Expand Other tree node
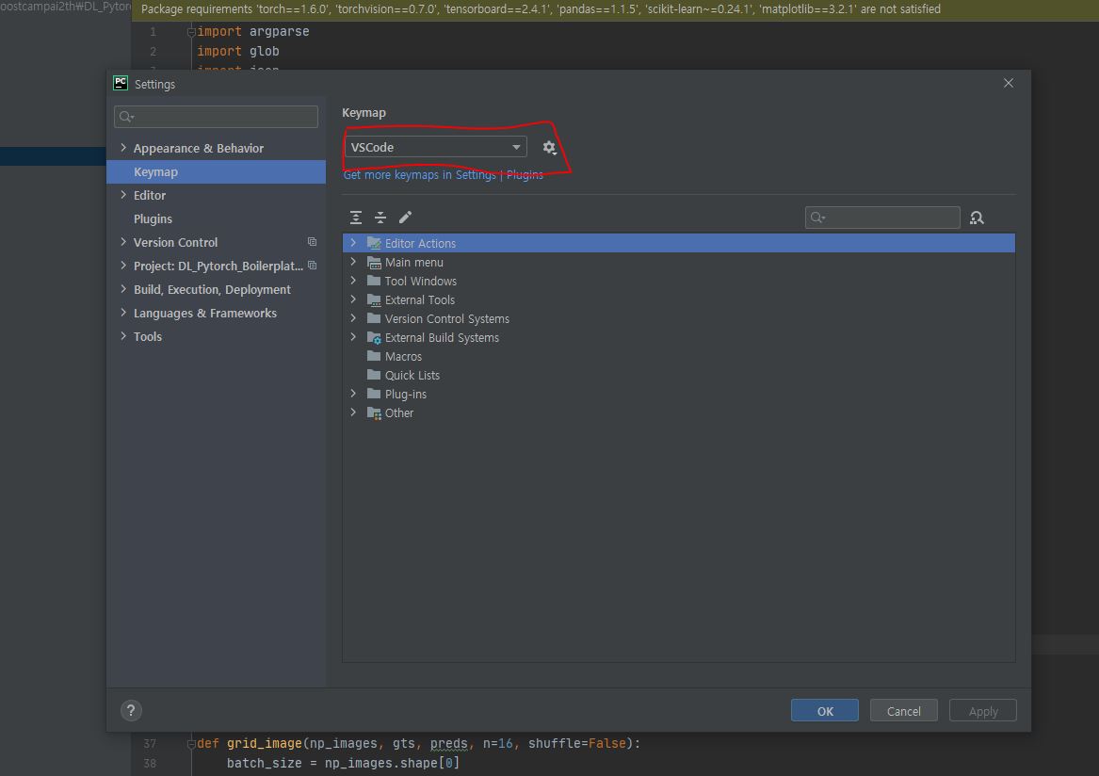 click(x=353, y=412)
